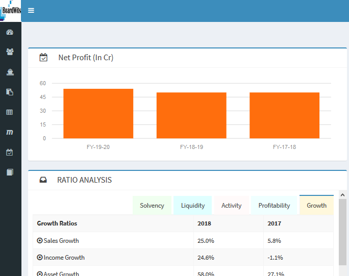The image size is (349, 276).
Task: Select the Sales Growth radio bullet
Action: click(40, 240)
